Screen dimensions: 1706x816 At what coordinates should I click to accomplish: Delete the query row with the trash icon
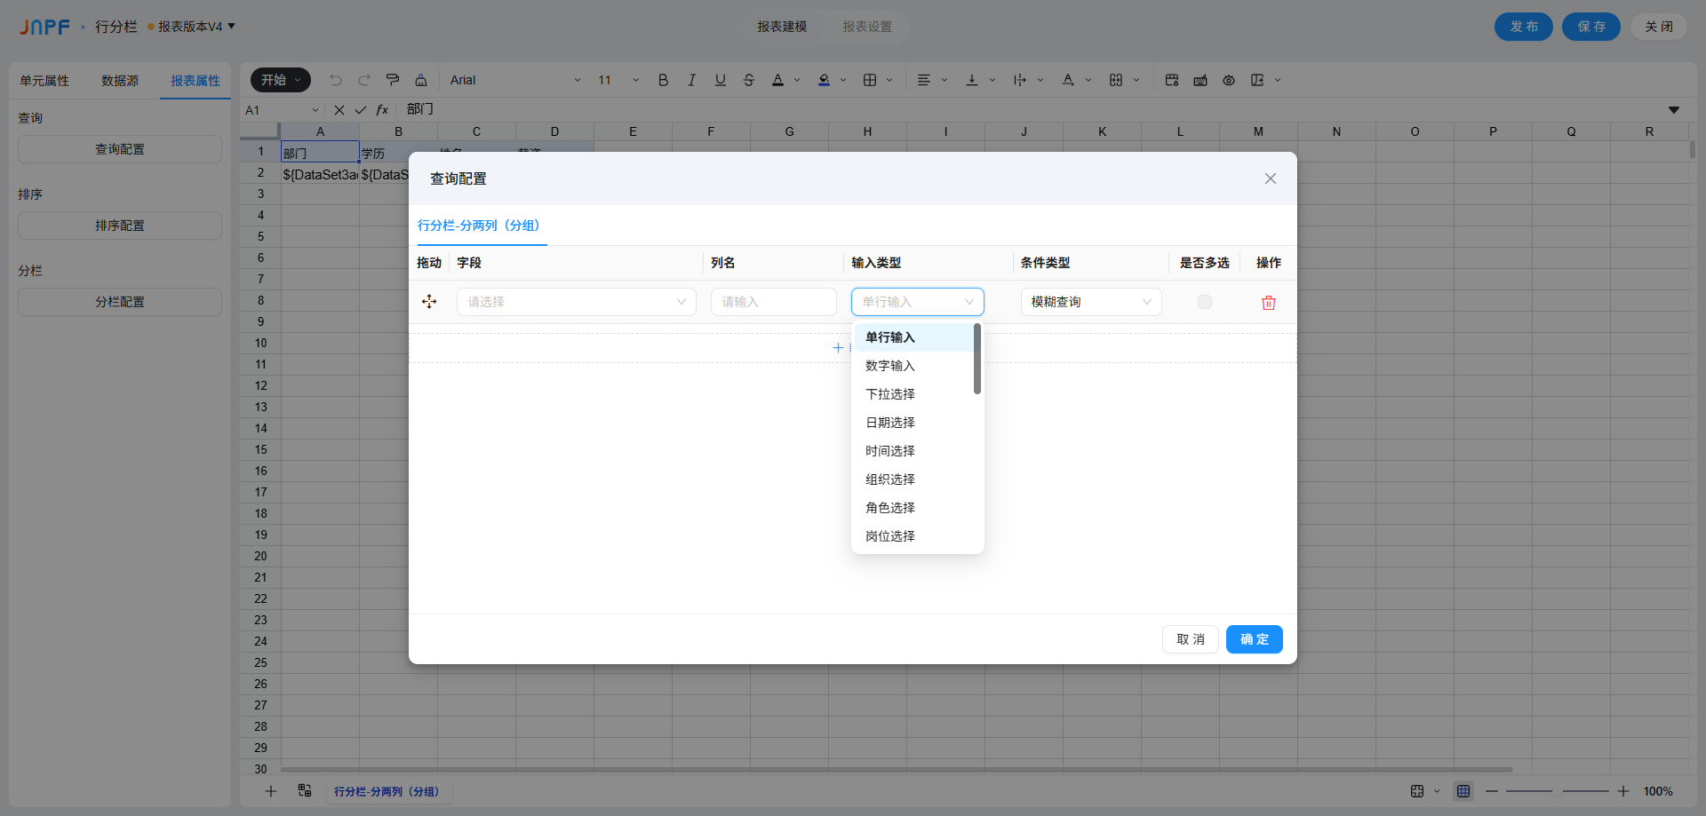[x=1268, y=303]
